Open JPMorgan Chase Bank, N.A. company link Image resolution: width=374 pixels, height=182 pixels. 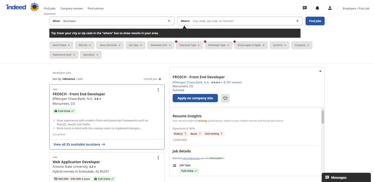tap(191, 82)
